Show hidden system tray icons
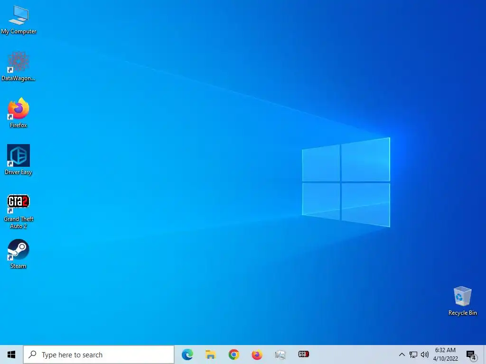 coord(402,355)
